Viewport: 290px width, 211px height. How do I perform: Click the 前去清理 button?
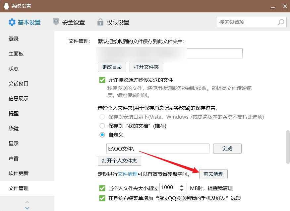click(x=213, y=174)
